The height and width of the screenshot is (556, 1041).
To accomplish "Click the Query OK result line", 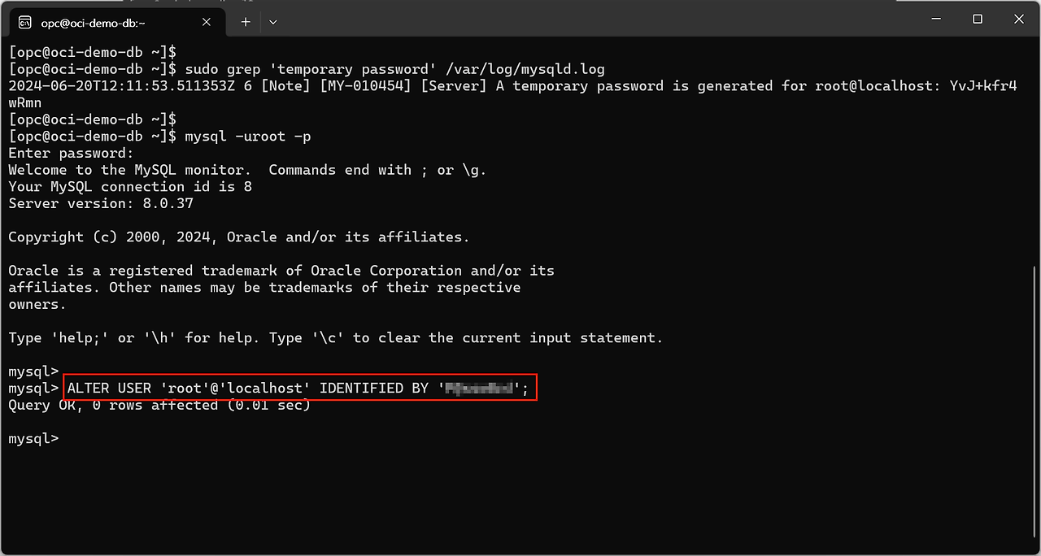I will pyautogui.click(x=159, y=406).
